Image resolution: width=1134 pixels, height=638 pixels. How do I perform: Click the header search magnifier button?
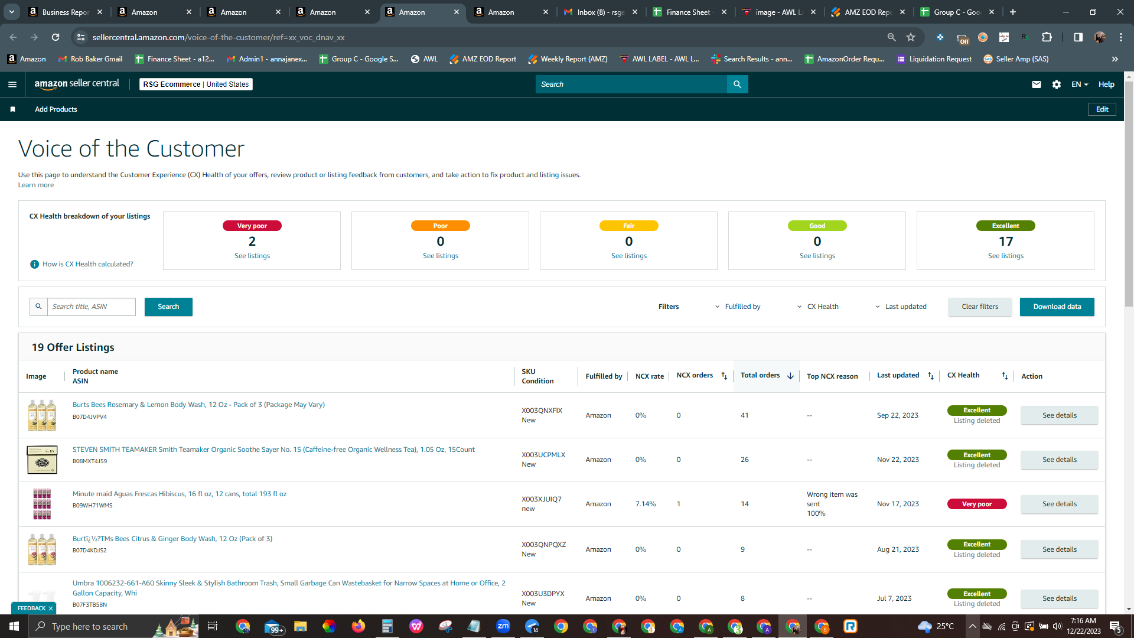737,84
